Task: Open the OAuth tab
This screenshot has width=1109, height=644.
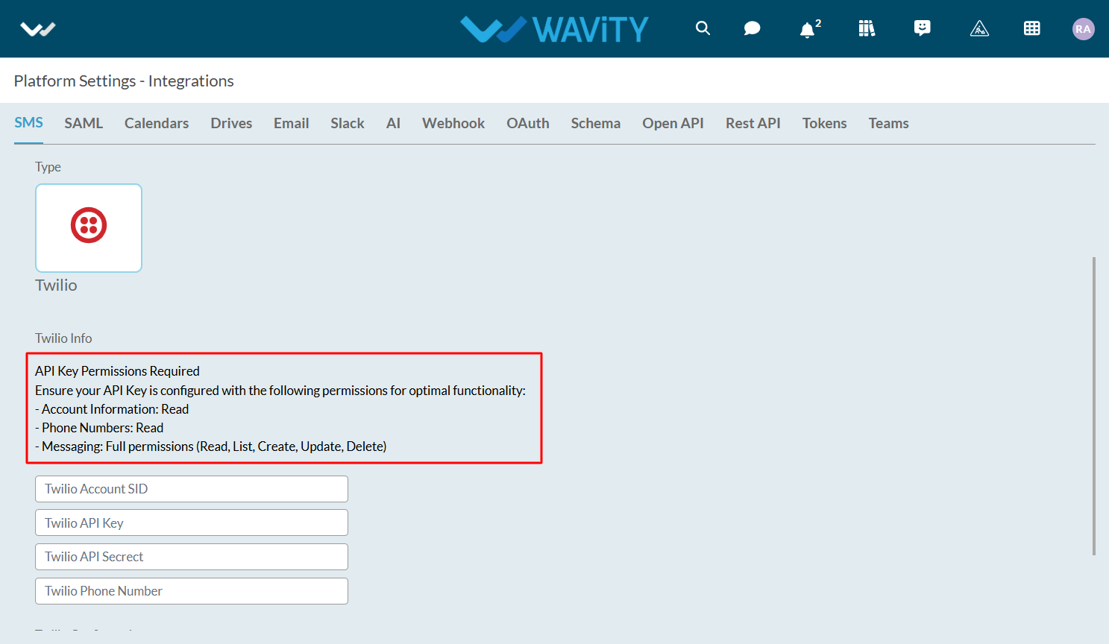Action: click(528, 123)
